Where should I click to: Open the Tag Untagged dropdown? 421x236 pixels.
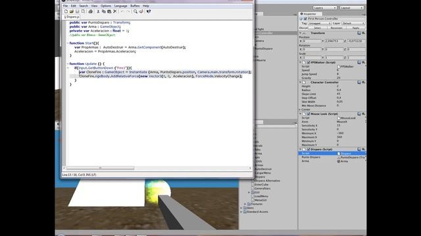tap(319, 24)
